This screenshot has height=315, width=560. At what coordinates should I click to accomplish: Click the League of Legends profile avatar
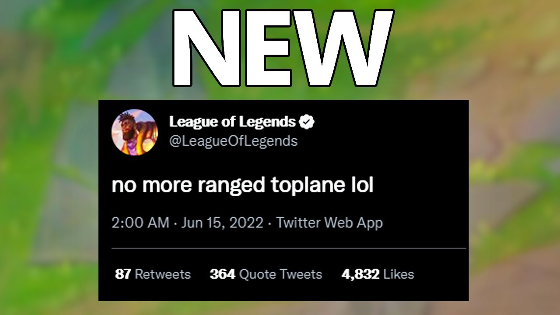pyautogui.click(x=134, y=132)
